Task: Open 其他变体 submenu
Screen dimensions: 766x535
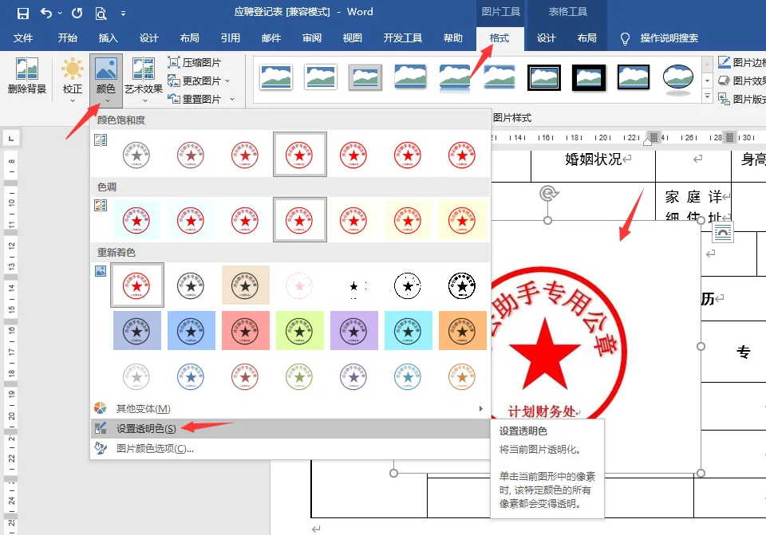Action: pos(290,408)
